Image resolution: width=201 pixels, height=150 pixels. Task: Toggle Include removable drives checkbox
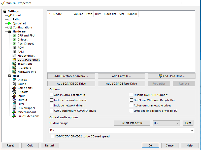pyautogui.click(x=52, y=100)
